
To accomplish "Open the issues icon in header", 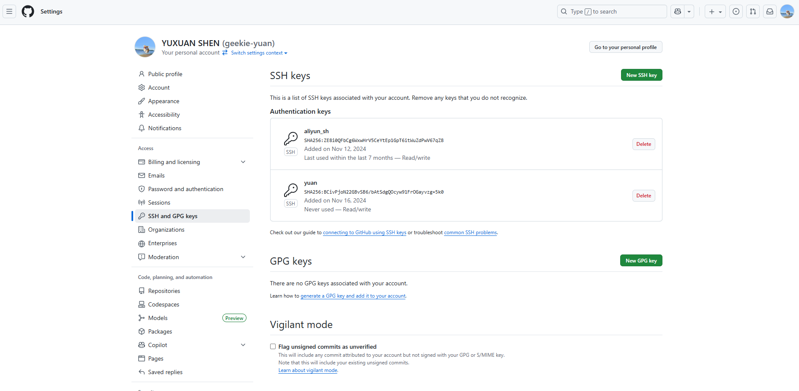I will coord(736,11).
